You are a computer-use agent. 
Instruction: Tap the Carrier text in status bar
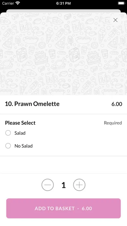(8, 3)
